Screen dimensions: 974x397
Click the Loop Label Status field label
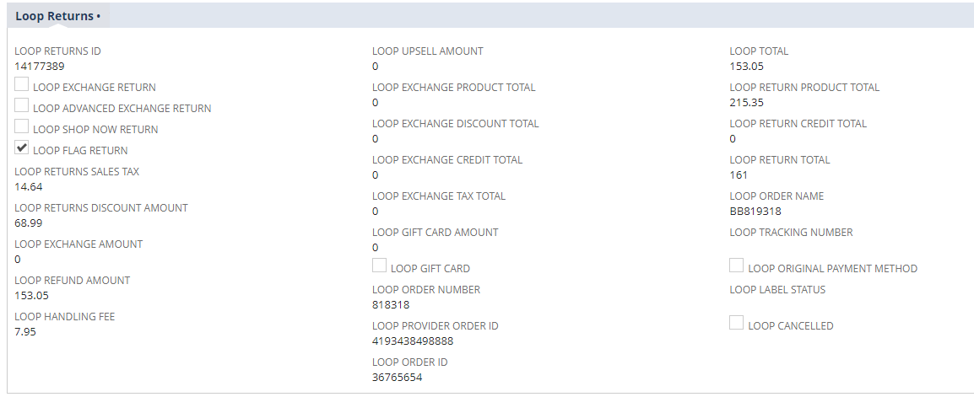[777, 290]
